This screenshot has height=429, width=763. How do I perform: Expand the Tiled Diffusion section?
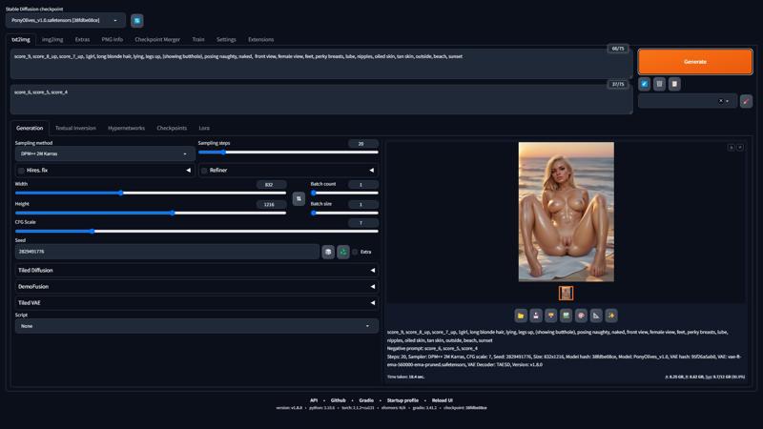196,270
